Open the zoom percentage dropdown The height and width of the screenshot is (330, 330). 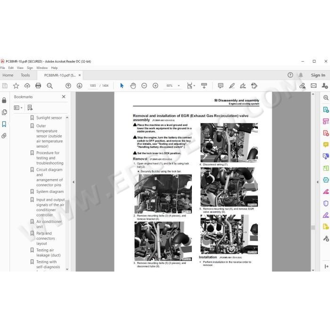click(179, 86)
